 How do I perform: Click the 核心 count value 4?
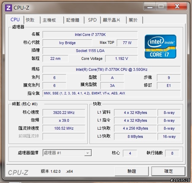[x=130, y=153]
